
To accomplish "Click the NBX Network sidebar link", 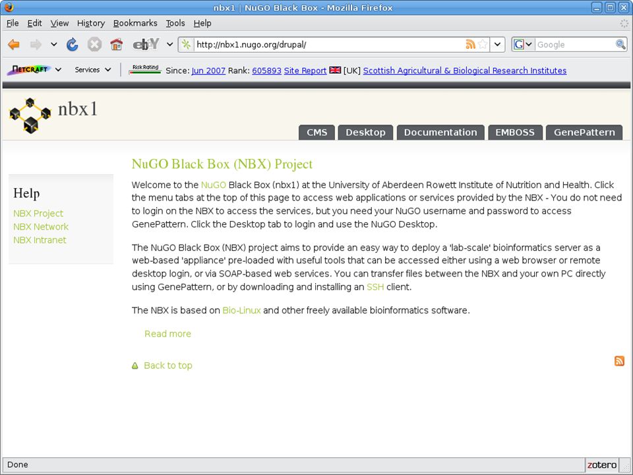I will [41, 226].
